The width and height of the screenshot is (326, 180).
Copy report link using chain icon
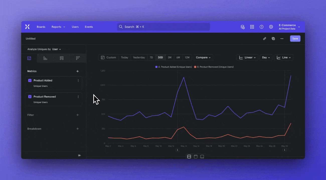pyautogui.click(x=265, y=38)
